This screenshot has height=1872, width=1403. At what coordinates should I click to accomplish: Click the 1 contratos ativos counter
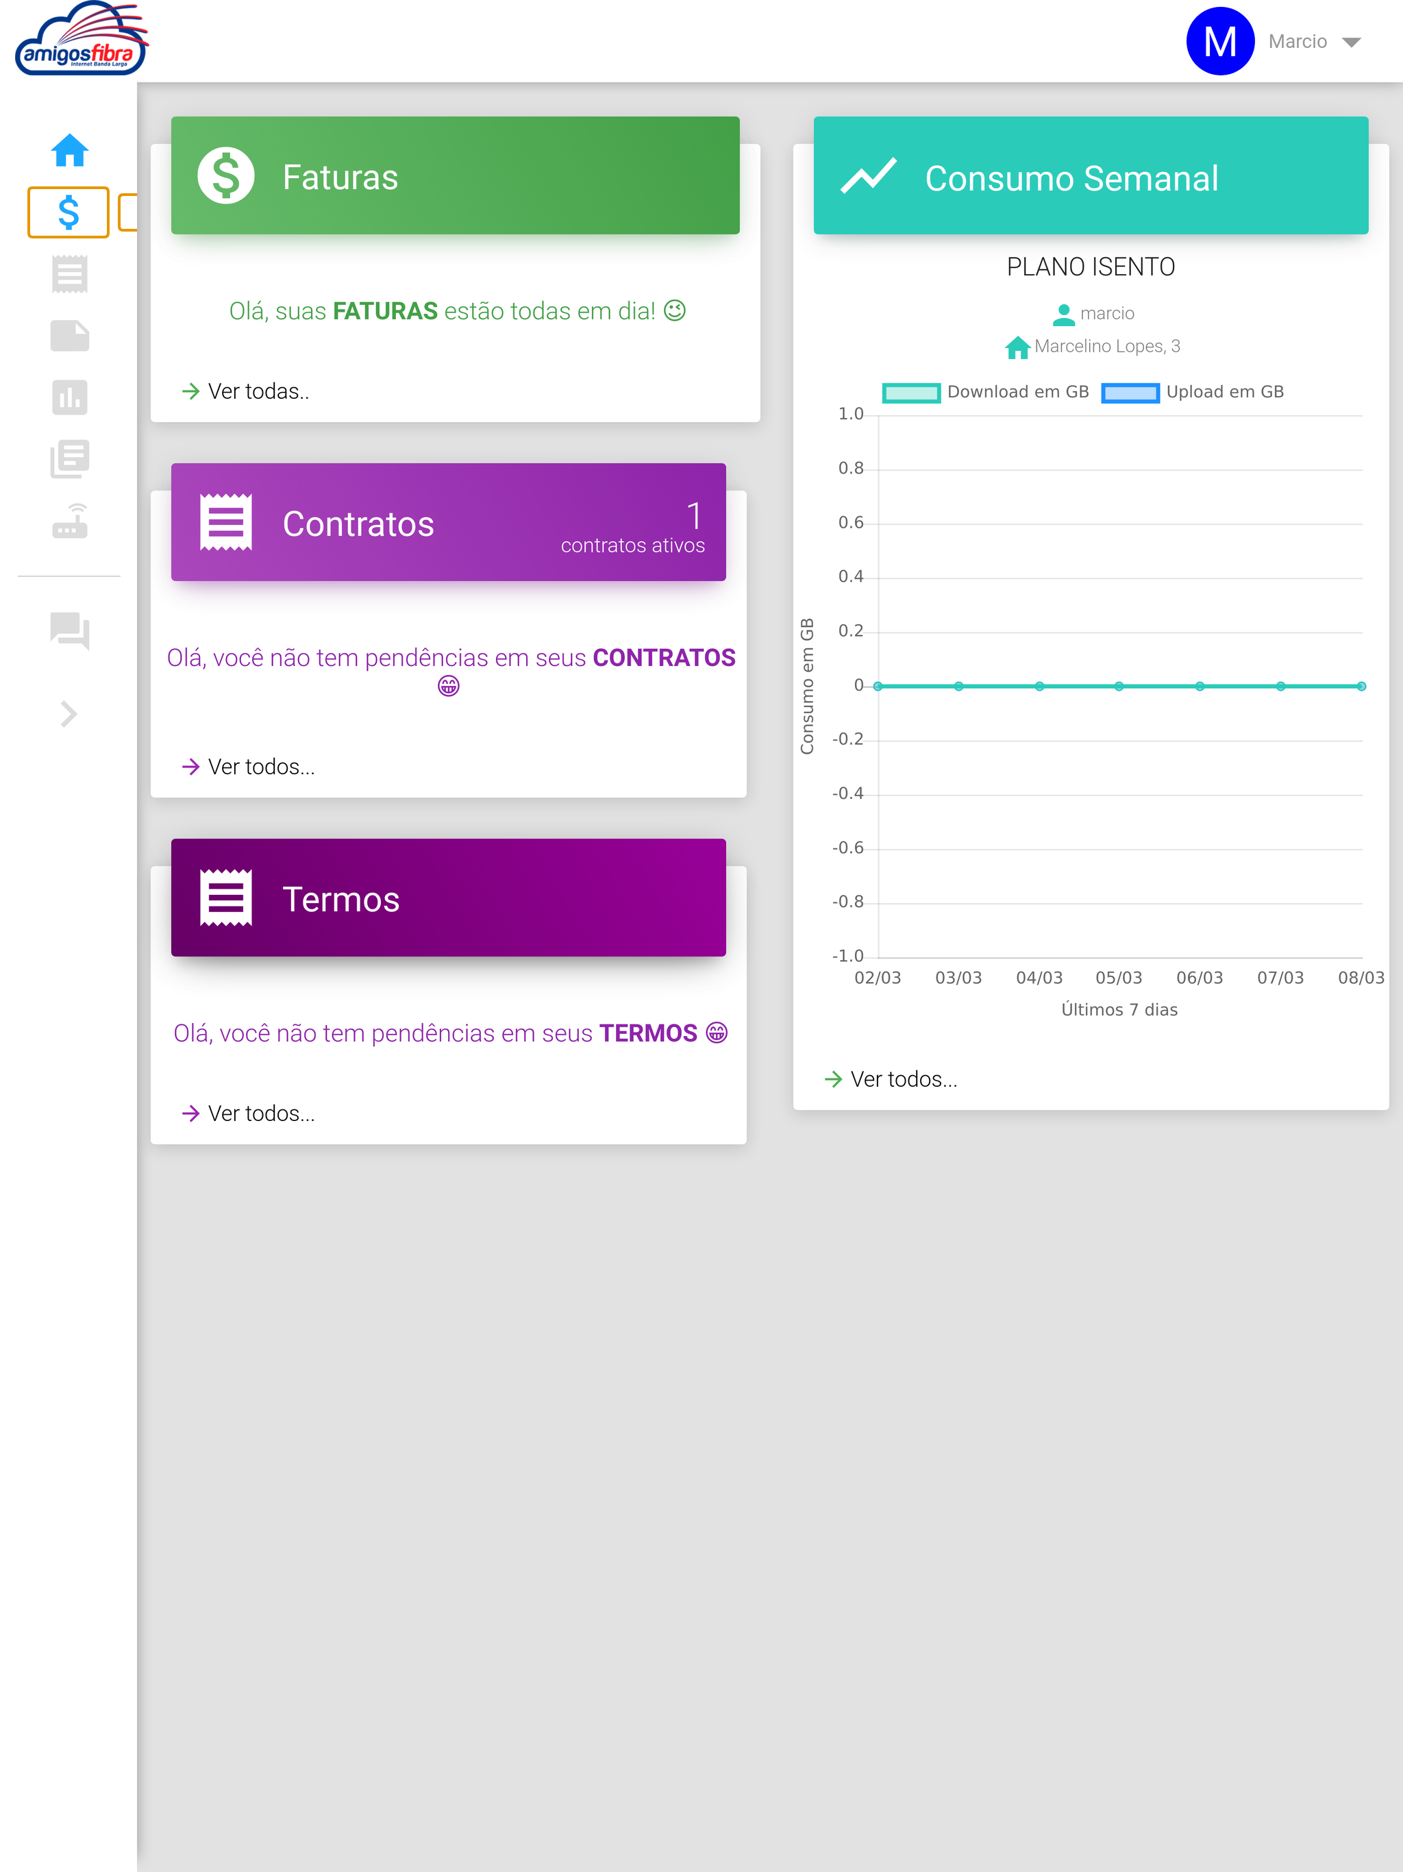[x=633, y=527]
